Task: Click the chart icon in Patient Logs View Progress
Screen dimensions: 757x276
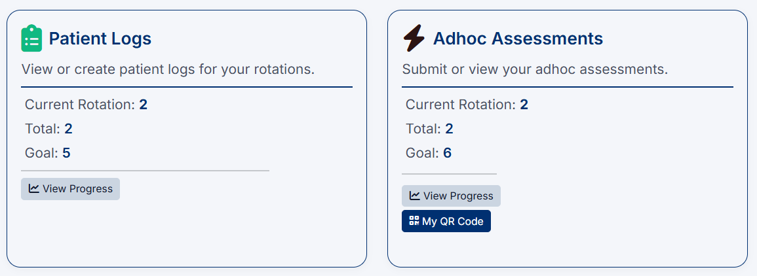Action: (34, 188)
